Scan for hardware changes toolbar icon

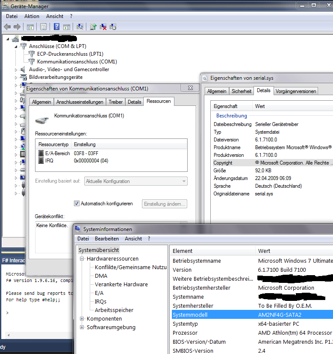coord(80,27)
